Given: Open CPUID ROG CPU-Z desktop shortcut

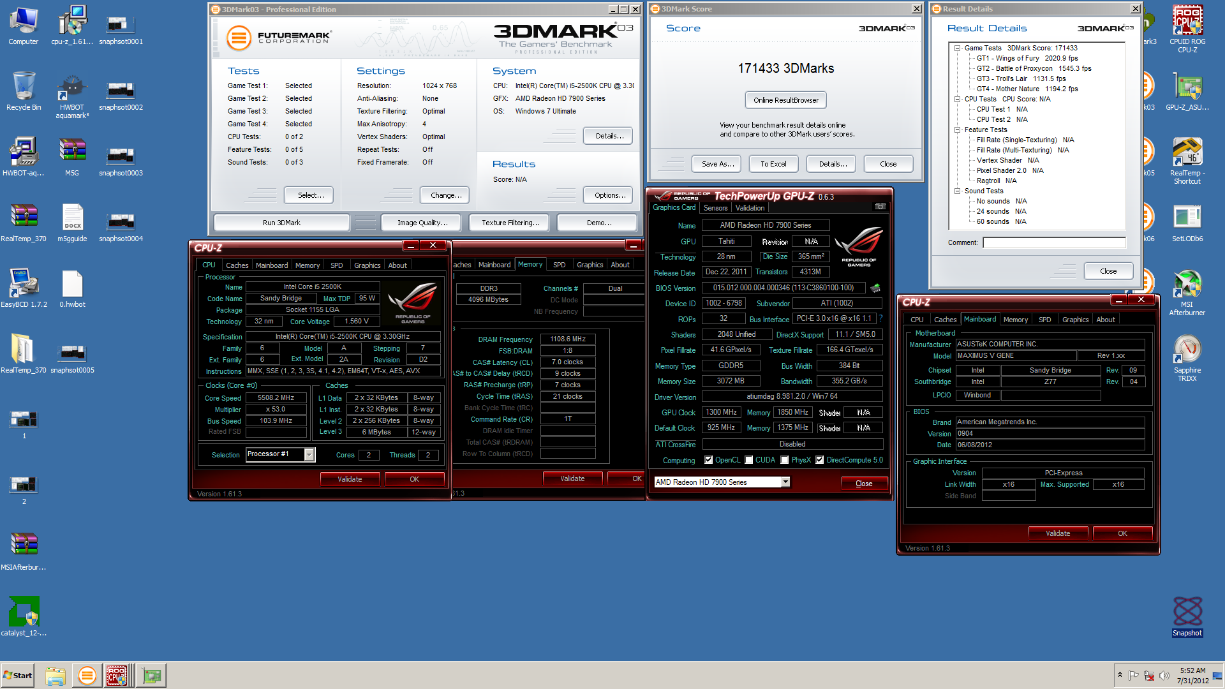Looking at the screenshot, I should coord(1187,29).
